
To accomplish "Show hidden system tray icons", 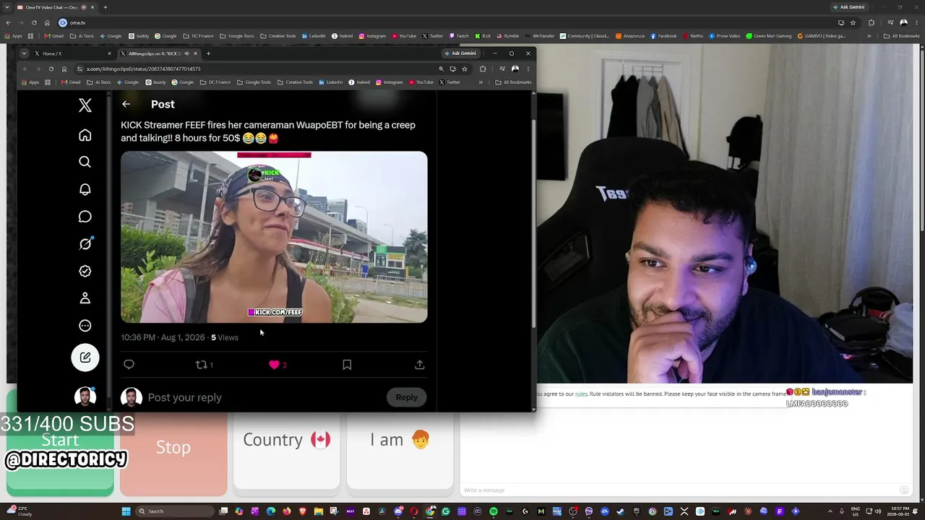I will pos(830,511).
